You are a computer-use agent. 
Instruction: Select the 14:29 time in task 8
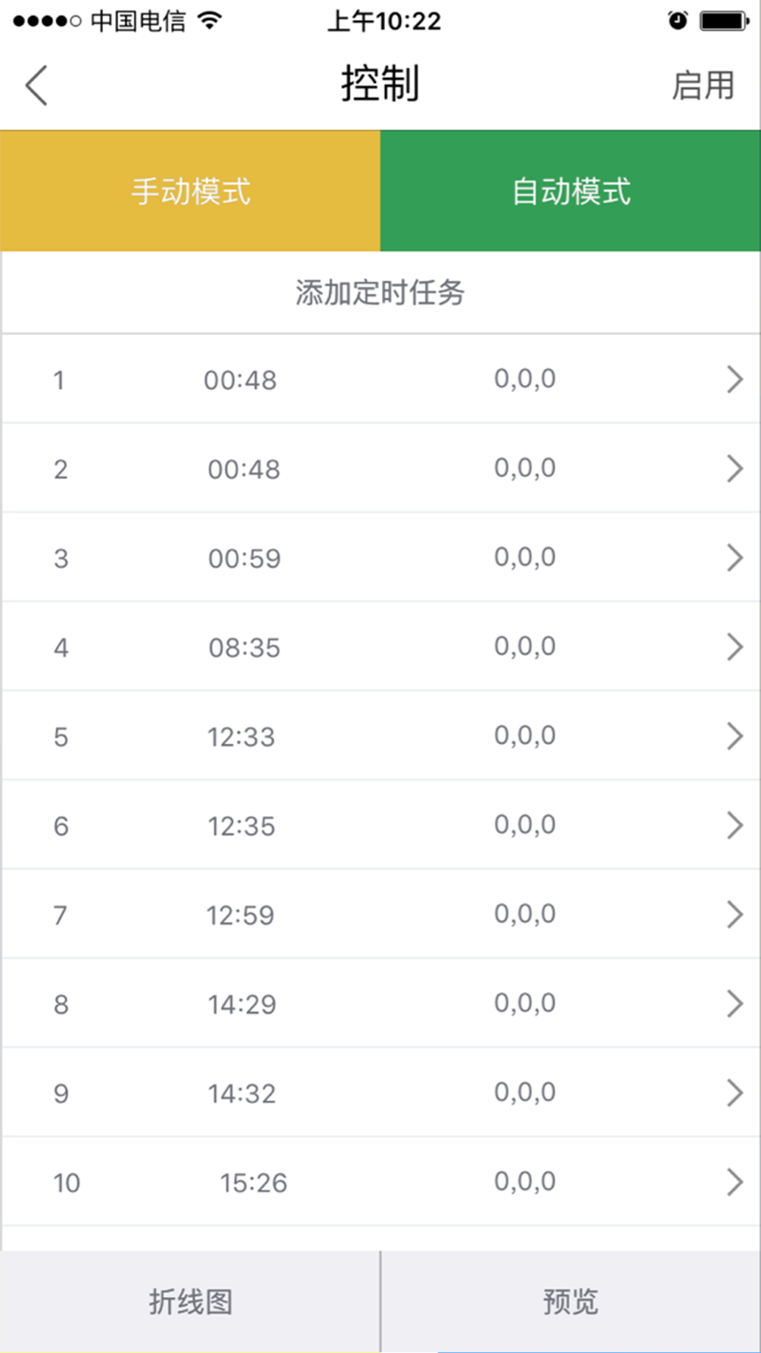(x=242, y=1004)
